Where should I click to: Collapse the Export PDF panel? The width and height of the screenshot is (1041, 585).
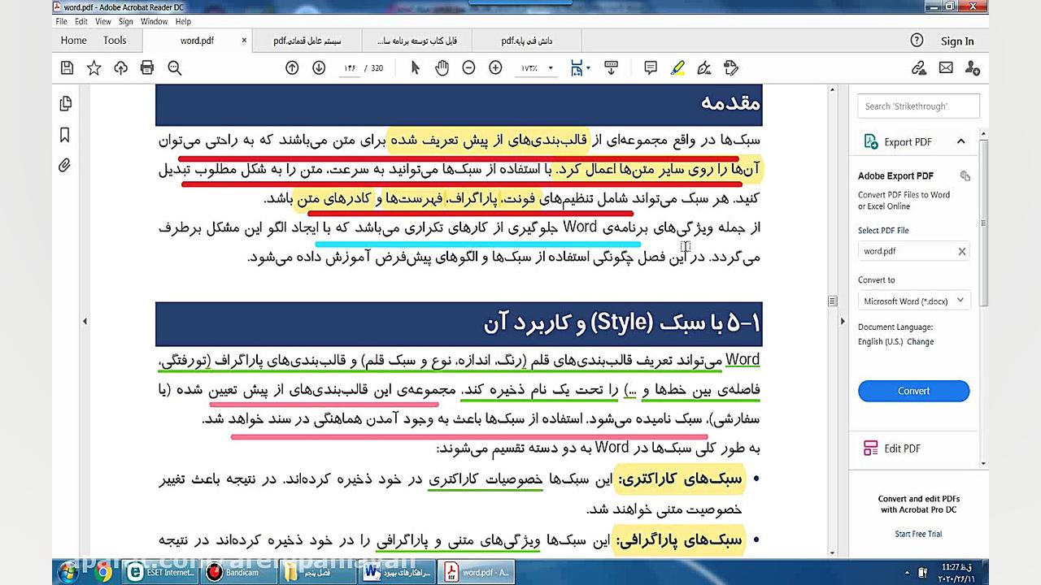tap(962, 141)
